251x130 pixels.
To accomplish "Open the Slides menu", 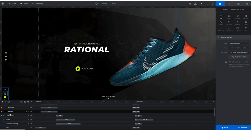I will (24, 3).
